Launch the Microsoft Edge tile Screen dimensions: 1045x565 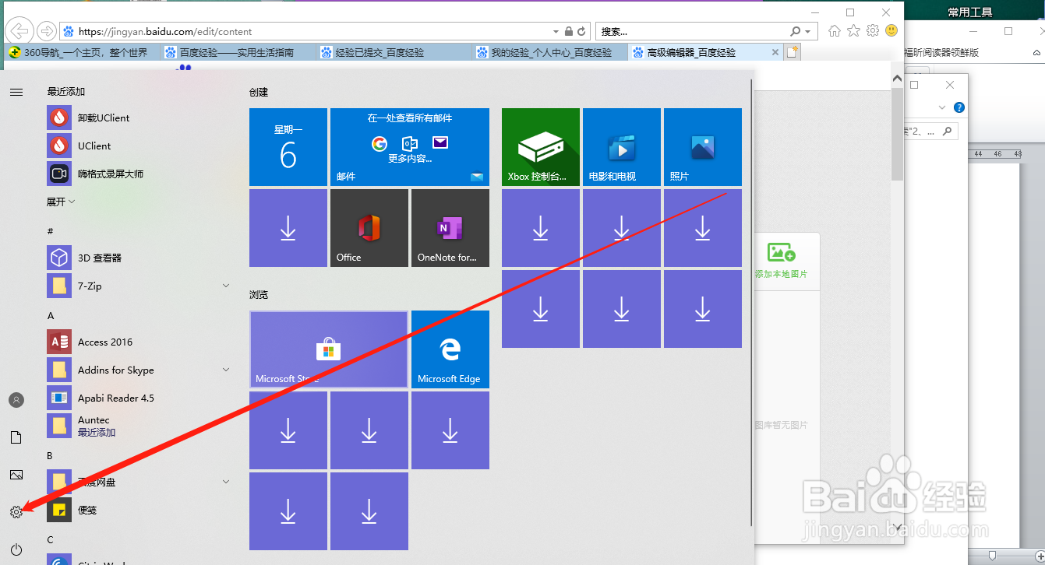[450, 349]
